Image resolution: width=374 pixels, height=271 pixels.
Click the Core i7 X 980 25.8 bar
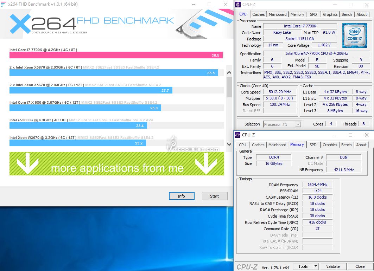click(85, 108)
